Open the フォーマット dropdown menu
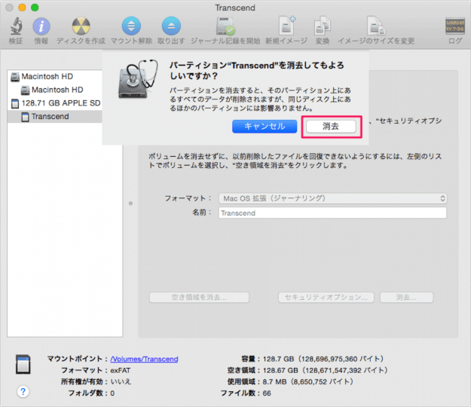This screenshot has height=407, width=471. click(x=332, y=198)
